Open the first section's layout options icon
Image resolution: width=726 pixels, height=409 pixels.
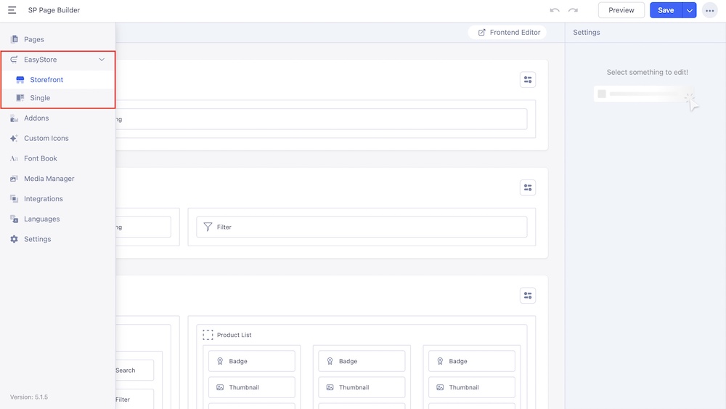pyautogui.click(x=528, y=80)
